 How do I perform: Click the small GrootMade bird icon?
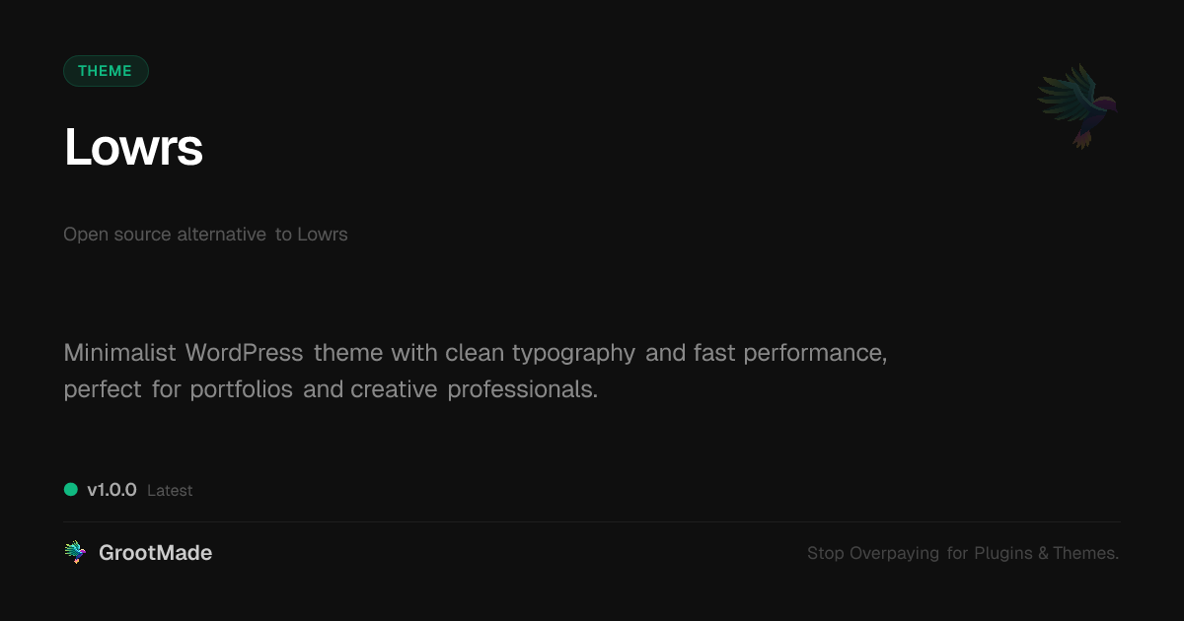[x=75, y=553]
